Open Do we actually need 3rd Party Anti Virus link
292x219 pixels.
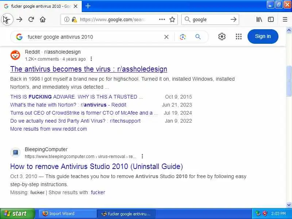click(x=75, y=121)
